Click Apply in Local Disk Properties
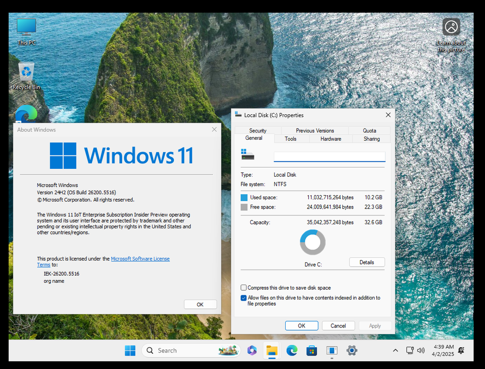The width and height of the screenshot is (485, 369). tap(375, 326)
